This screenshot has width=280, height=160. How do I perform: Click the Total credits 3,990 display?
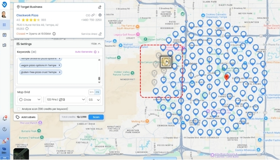[x=74, y=117]
